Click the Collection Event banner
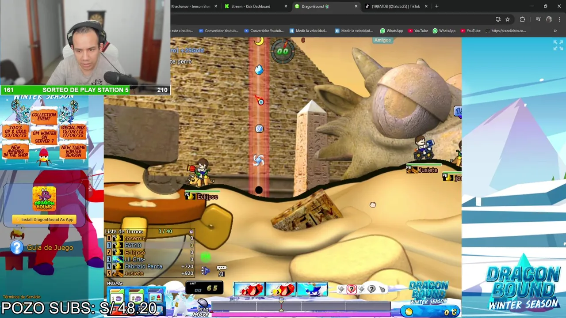This screenshot has width=566, height=318. point(44,117)
